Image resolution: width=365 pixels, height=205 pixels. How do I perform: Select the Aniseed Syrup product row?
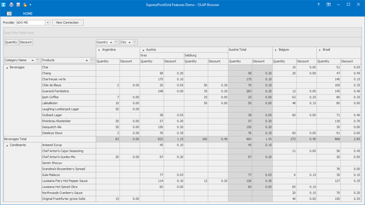(68, 145)
